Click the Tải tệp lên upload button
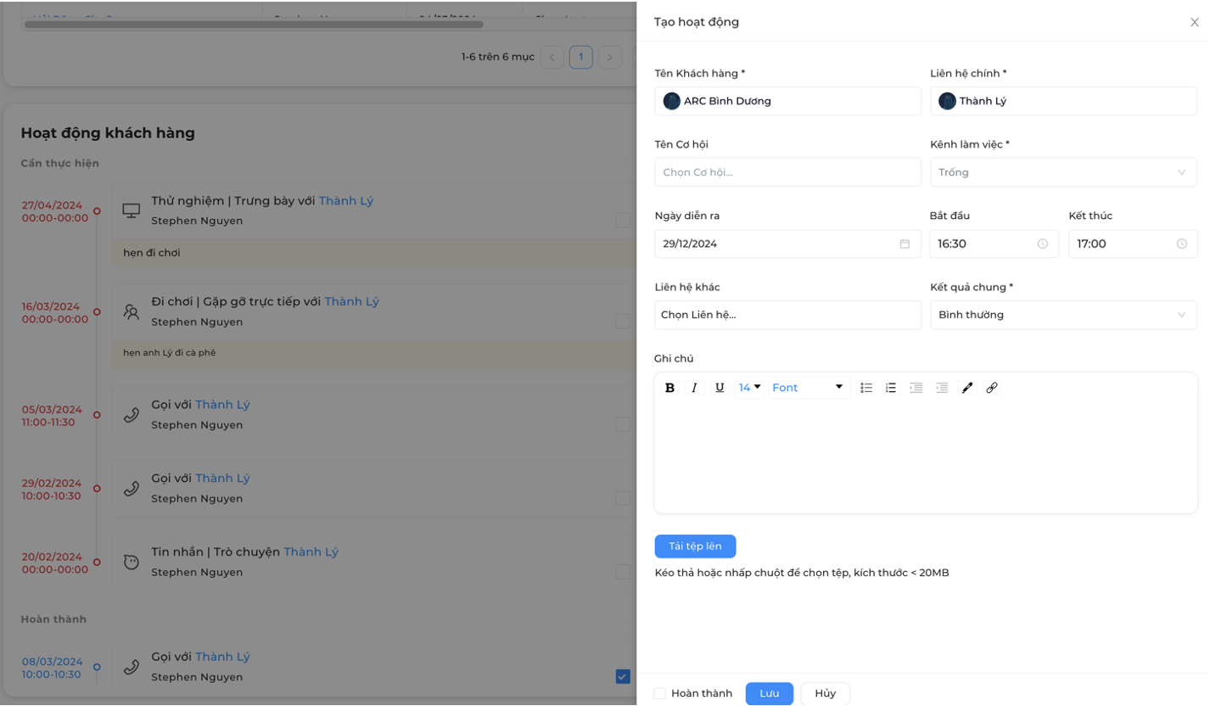 695,546
